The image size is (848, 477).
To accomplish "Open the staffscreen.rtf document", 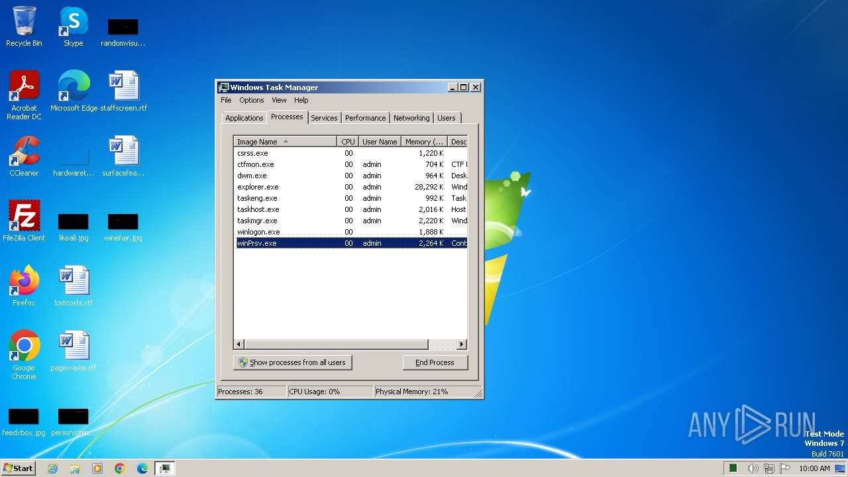I will 123,91.
